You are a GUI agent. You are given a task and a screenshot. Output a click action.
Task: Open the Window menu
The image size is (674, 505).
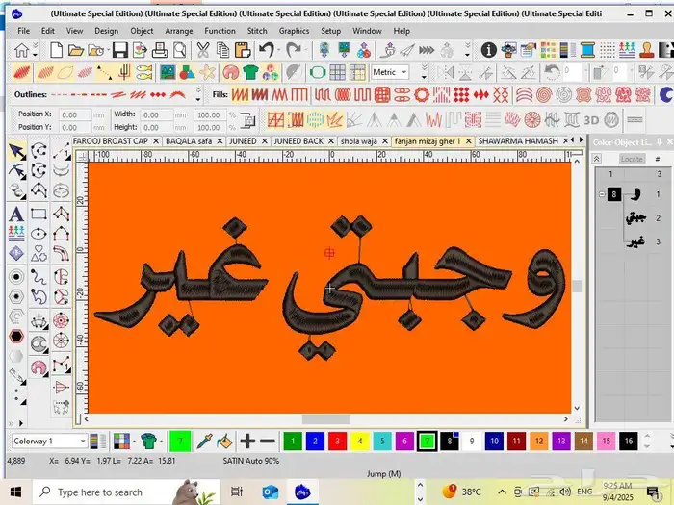pos(367,31)
